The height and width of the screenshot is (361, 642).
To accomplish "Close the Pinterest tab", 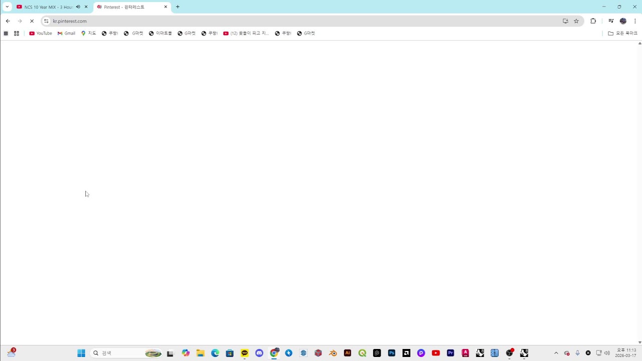I will click(x=166, y=7).
